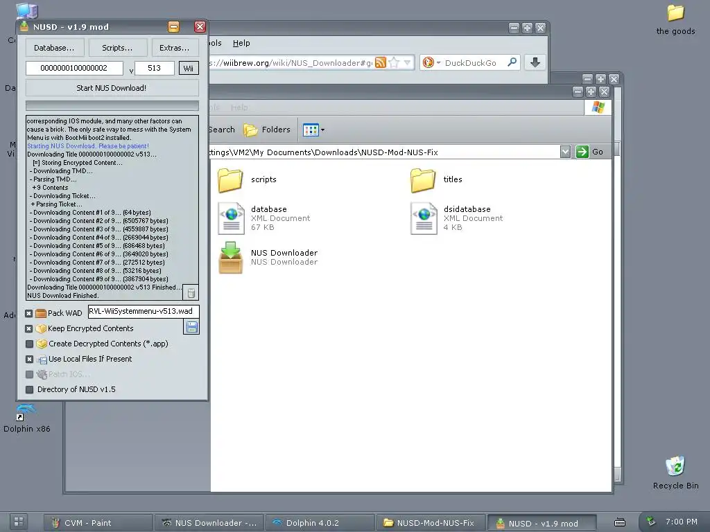This screenshot has height=532, width=710.
Task: Click the Explorer folder path address field
Action: click(x=384, y=152)
